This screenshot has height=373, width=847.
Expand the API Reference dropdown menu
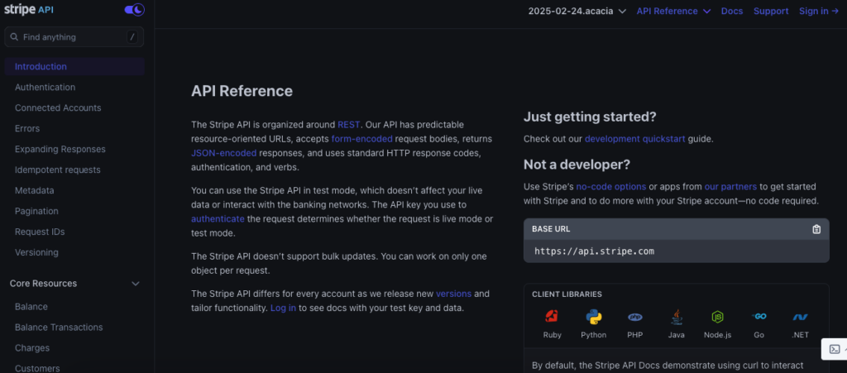[673, 11]
